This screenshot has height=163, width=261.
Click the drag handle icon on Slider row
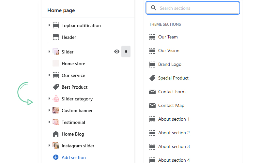(x=126, y=52)
